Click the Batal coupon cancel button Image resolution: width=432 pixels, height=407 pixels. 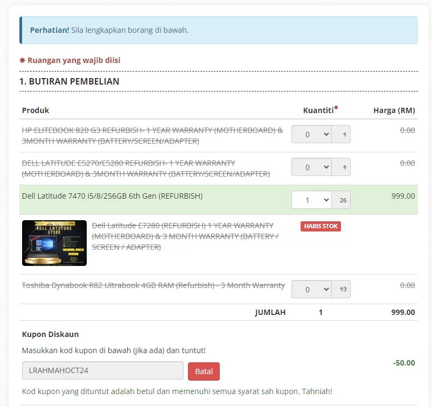204,371
